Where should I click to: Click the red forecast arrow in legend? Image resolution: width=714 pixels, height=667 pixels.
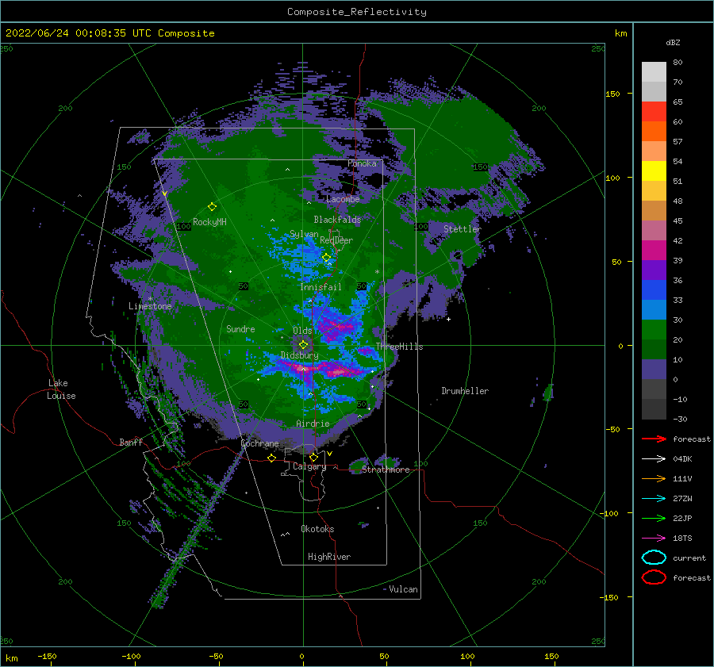coord(654,439)
